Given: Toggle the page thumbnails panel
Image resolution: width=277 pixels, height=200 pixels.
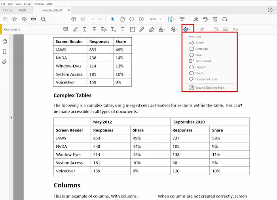Looking at the screenshot, I should tap(5, 42).
